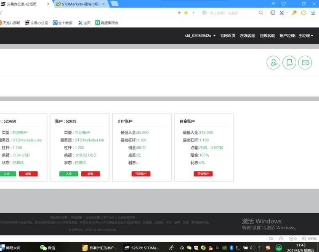Expand the std_936869d2a account dropdown
The width and height of the screenshot is (319, 252).
click(x=200, y=36)
